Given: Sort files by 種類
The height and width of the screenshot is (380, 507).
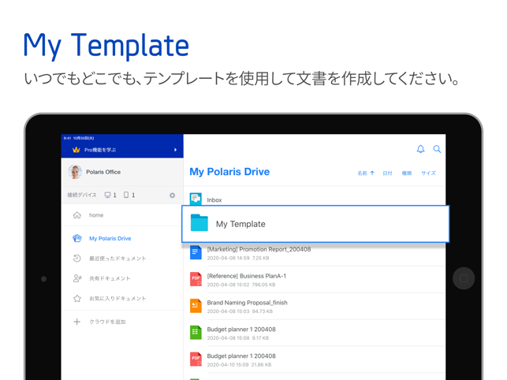Looking at the screenshot, I should click(x=407, y=173).
